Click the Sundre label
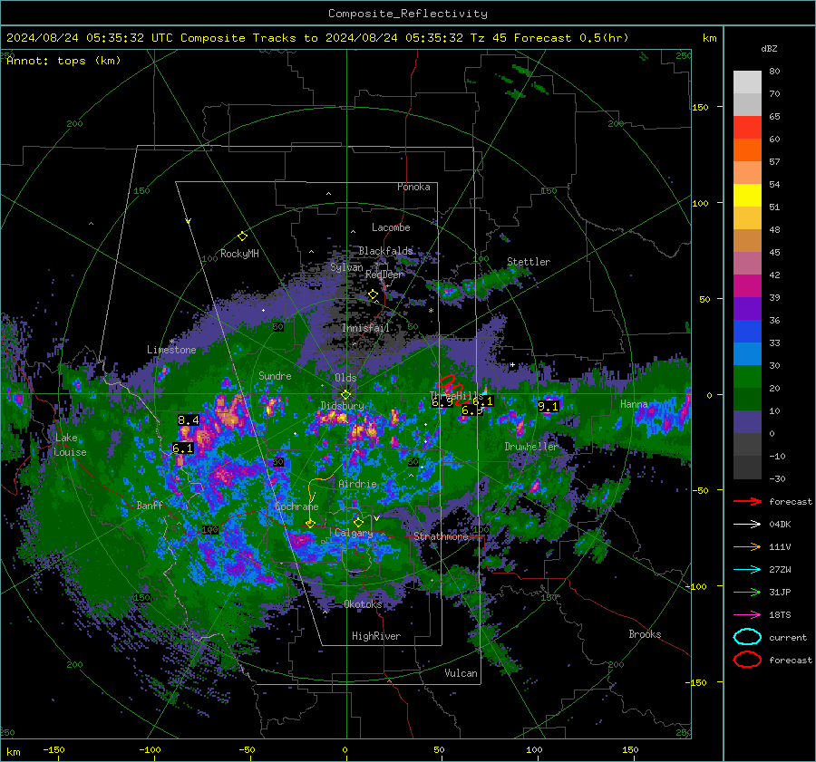Screen dimensions: 816x762 click(275, 375)
